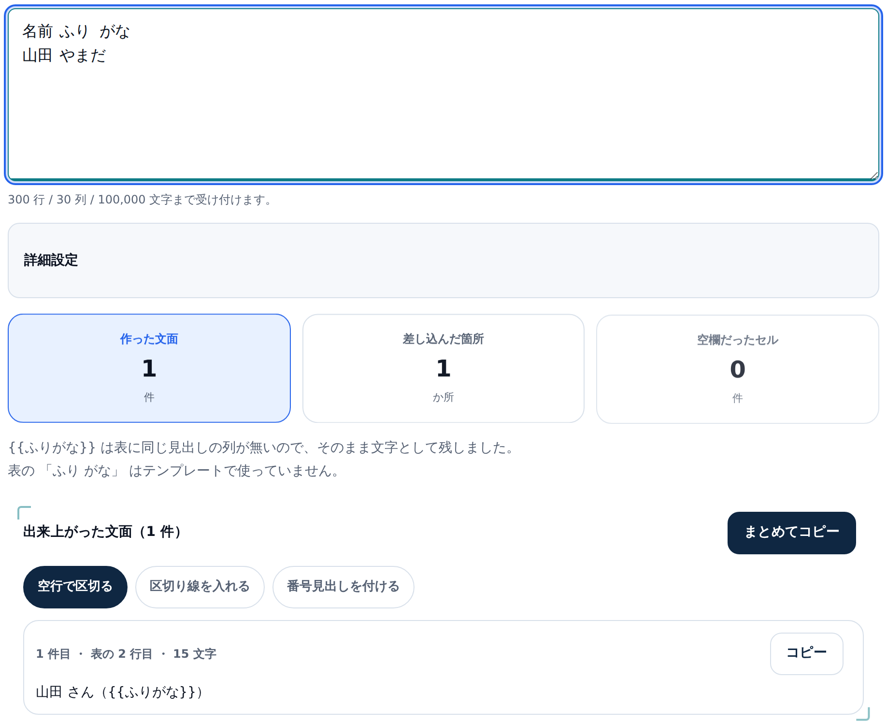Choose 番号見出しを付ける separator option

(x=343, y=587)
